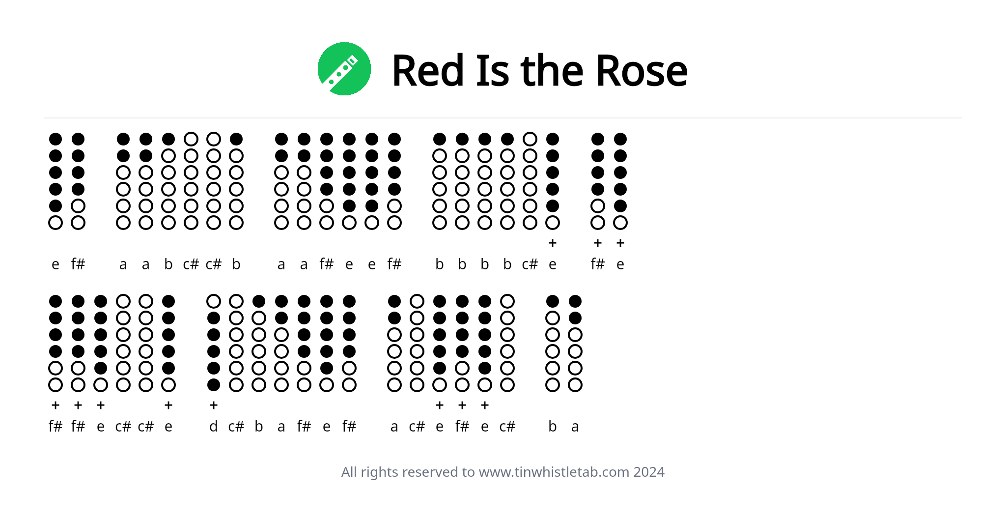The image size is (1006, 521).
Task: Click the horizontal divider below the title
Action: [503, 118]
